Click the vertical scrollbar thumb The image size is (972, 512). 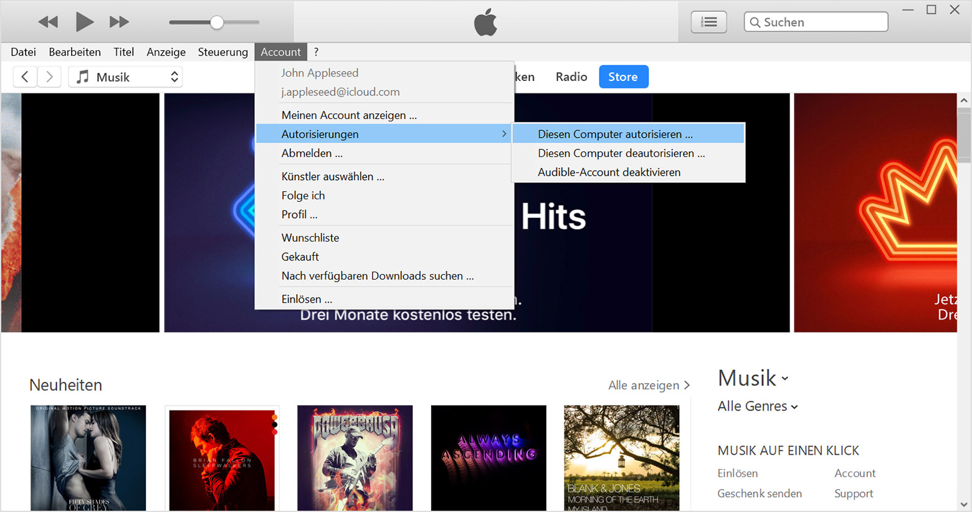pos(964,135)
